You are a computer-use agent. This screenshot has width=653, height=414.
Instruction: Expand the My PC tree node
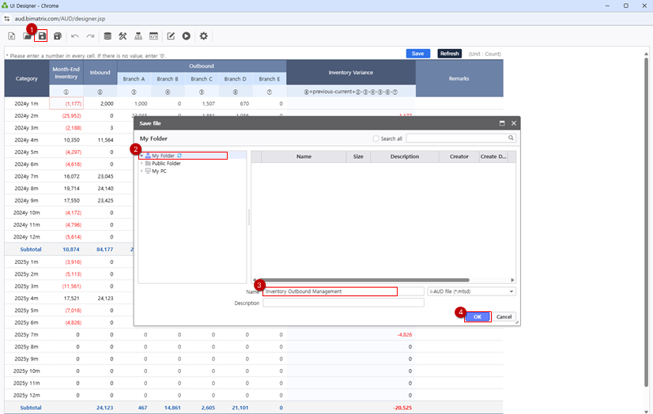(142, 171)
